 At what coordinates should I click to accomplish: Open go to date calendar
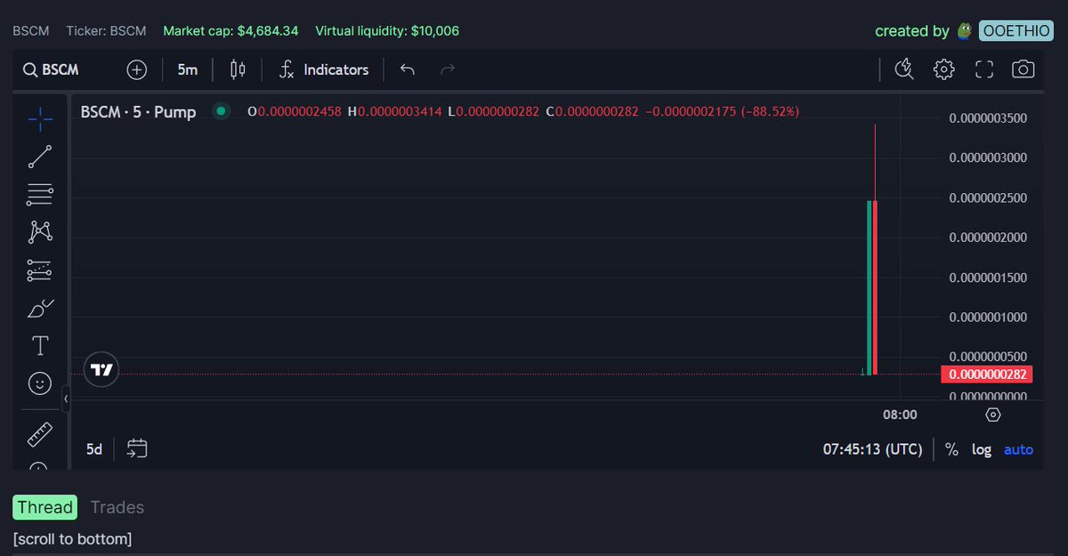pyautogui.click(x=137, y=448)
